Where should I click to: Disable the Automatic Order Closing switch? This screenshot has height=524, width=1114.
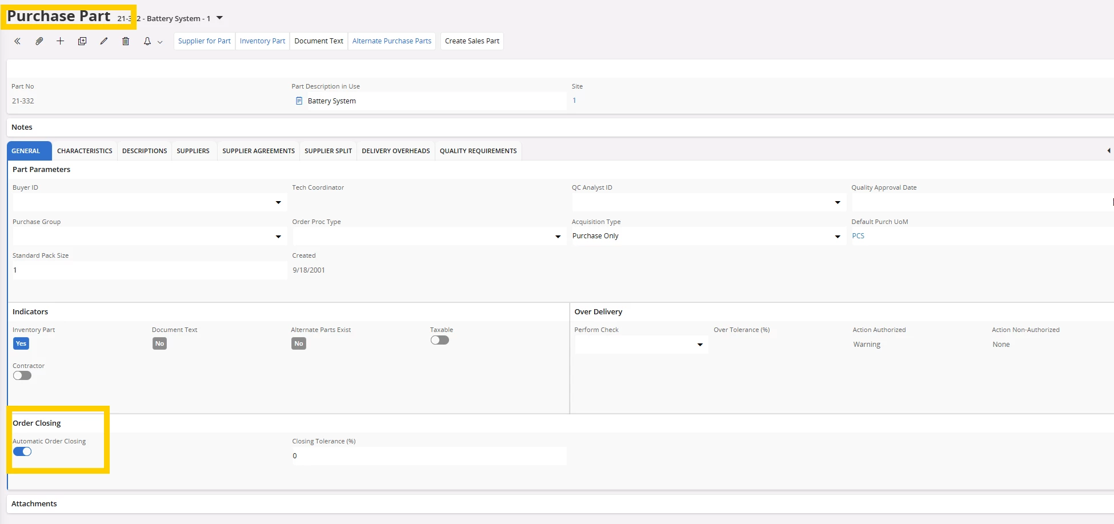point(22,451)
